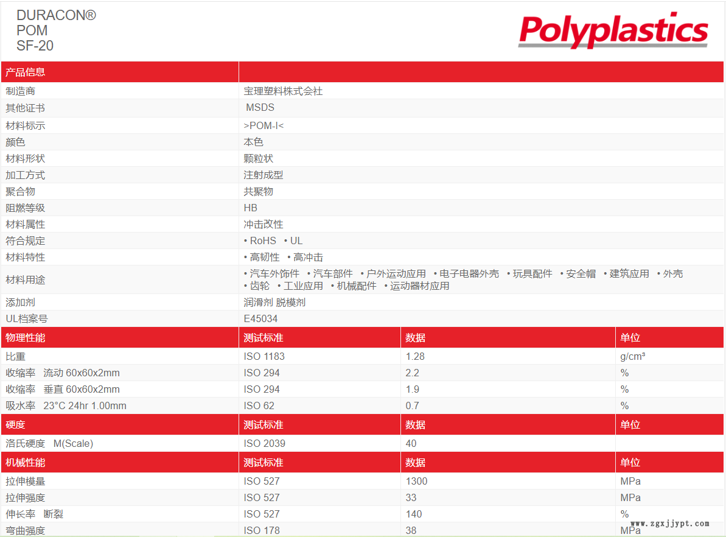The height and width of the screenshot is (537, 726).
Task: Select the 物理性能 section header
Action: [x=26, y=338]
